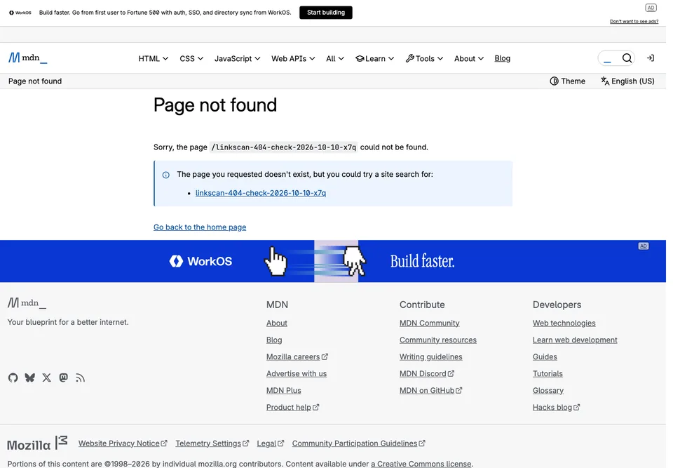The image size is (673, 468).
Task: Open the Blog link in navigation
Action: 502,58
